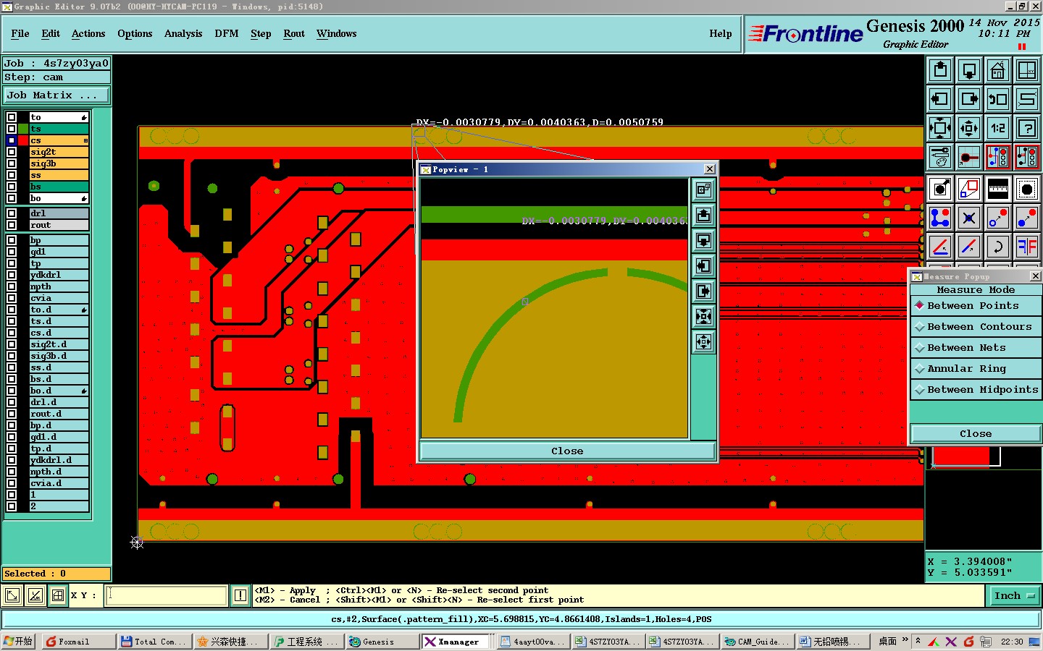Click Close button in Measure Popup

tap(976, 434)
